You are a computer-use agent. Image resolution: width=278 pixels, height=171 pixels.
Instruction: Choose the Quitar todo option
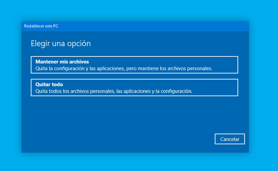[x=134, y=88]
